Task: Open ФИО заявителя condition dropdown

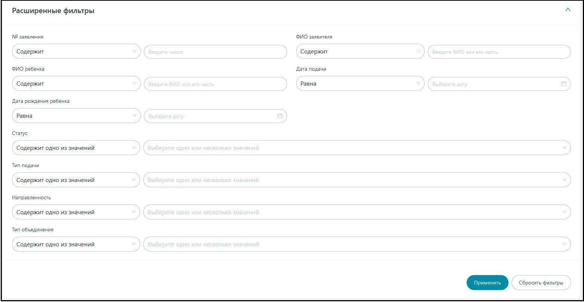Action: pyautogui.click(x=360, y=52)
